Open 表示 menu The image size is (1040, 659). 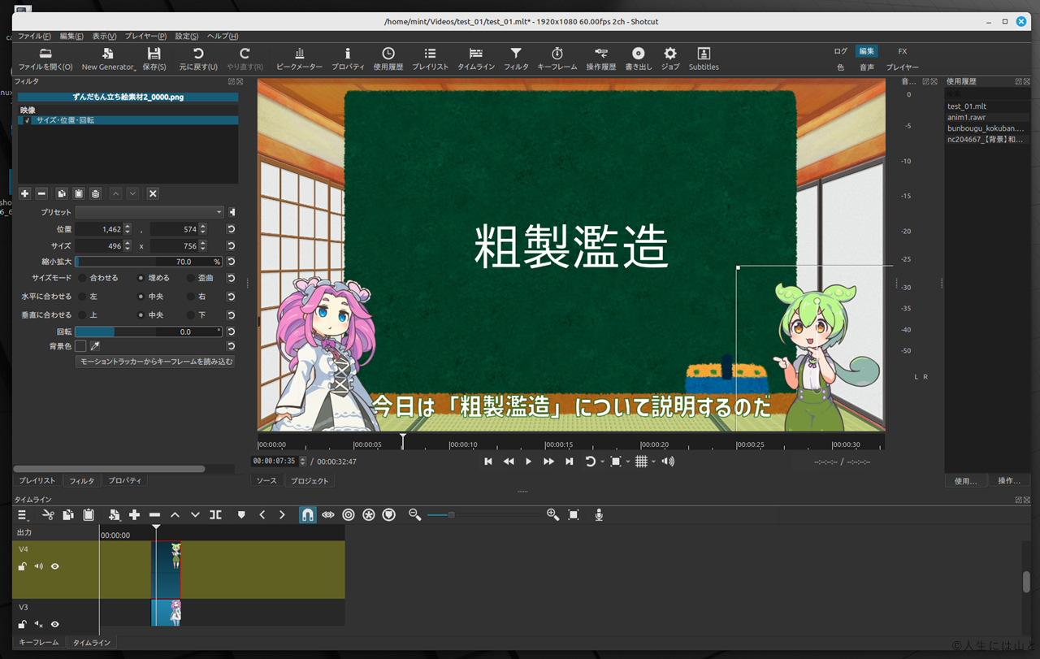104,37
